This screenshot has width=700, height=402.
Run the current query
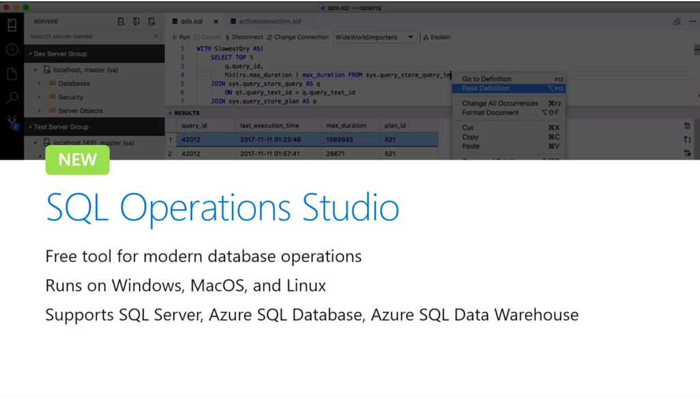coord(181,37)
